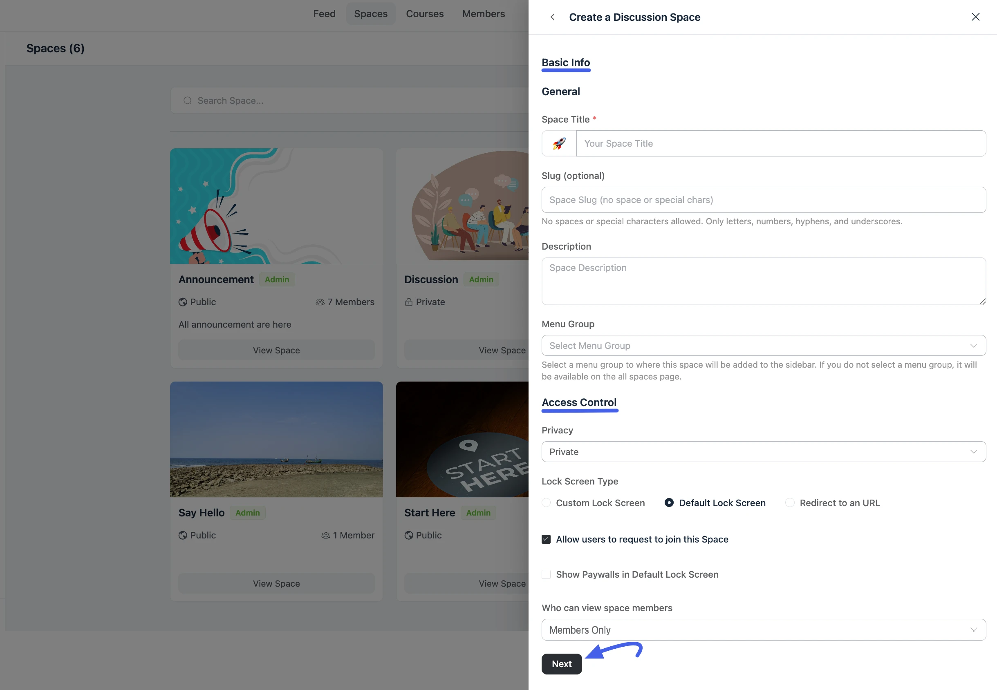Image resolution: width=997 pixels, height=690 pixels.
Task: Click the Admin badge on Announcement card
Action: 277,279
